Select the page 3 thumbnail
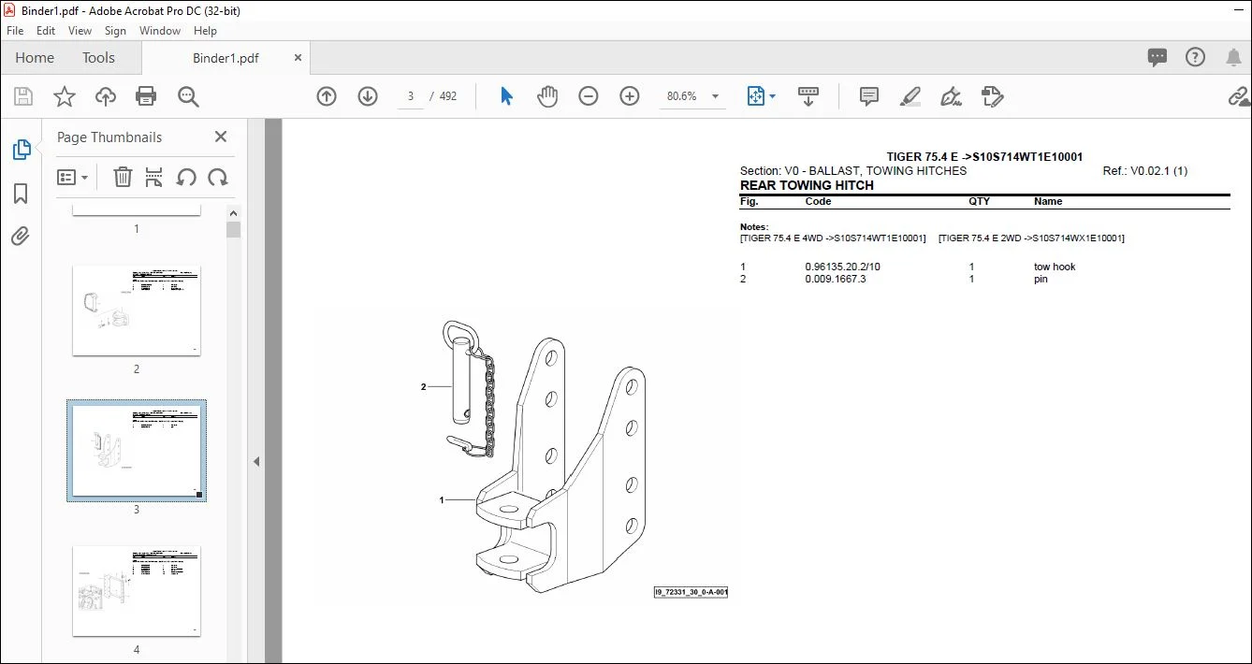The image size is (1252, 664). point(137,451)
